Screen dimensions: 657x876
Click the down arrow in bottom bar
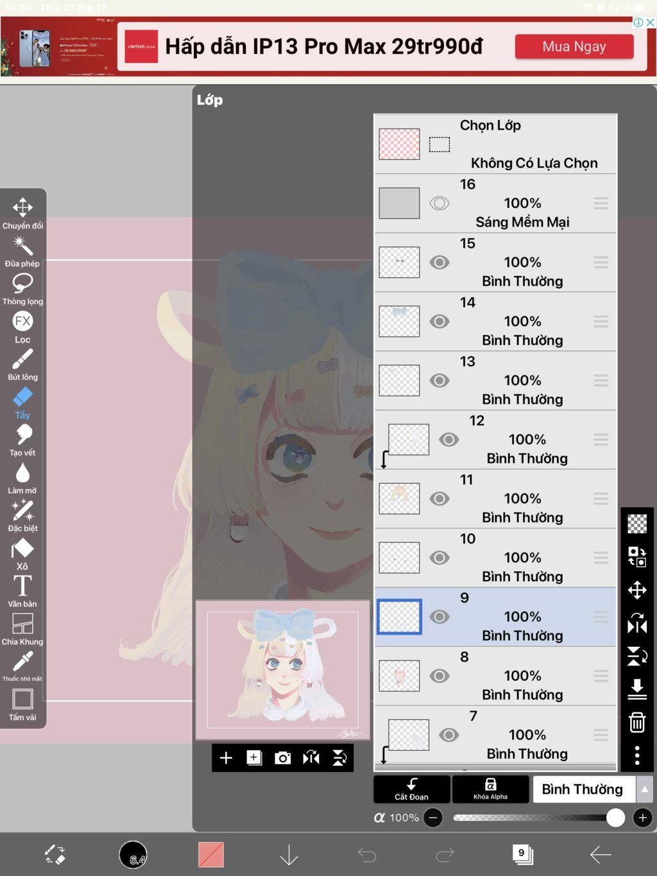tap(289, 855)
